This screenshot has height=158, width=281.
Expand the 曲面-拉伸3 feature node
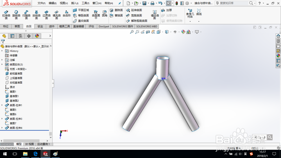pyautogui.click(x=2, y=119)
